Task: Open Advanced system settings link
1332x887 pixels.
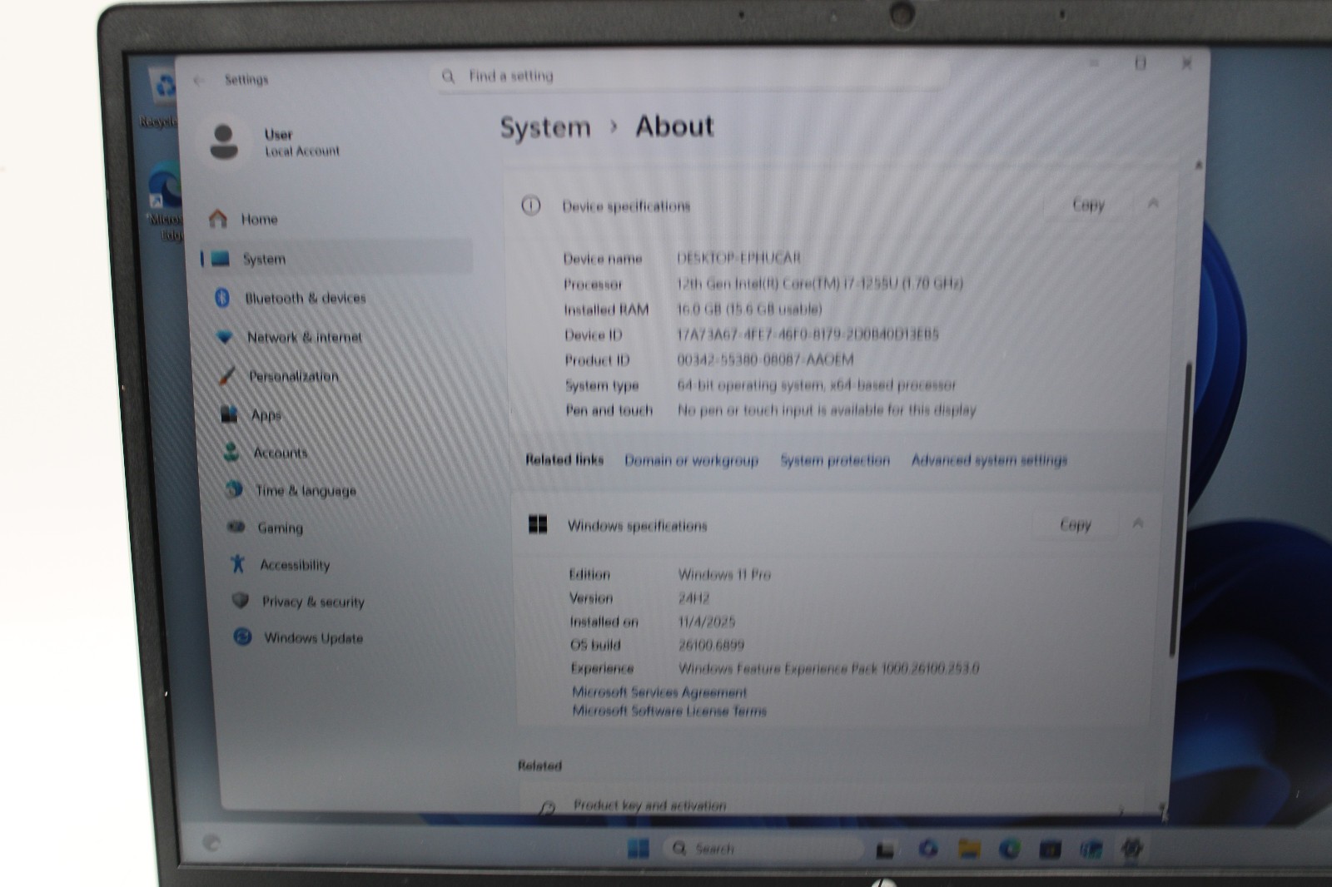Action: pyautogui.click(x=989, y=460)
